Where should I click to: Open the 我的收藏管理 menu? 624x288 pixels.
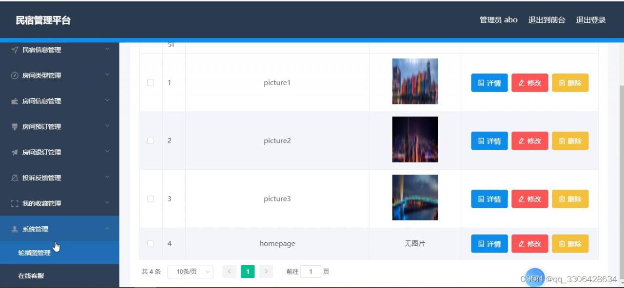59,203
